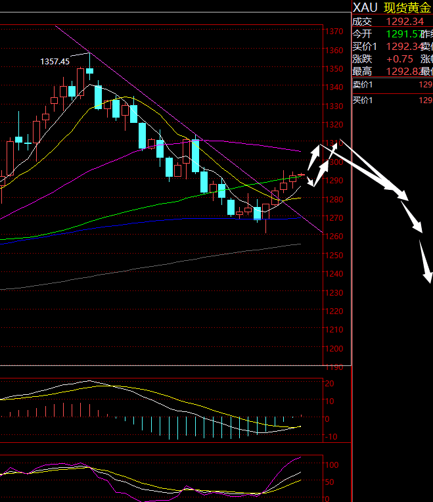433x502 pixels.
Task: Select the 现货黄金 instrument name
Action: (x=408, y=8)
